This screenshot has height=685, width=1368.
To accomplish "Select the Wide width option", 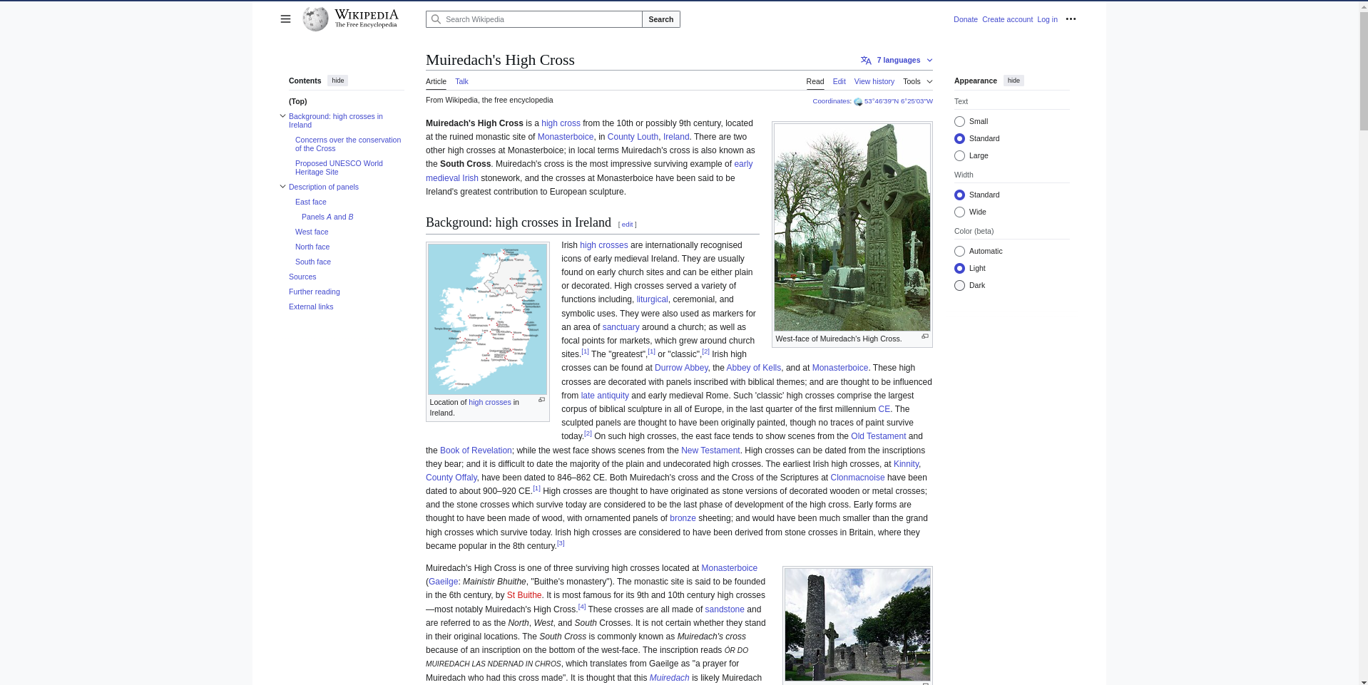I will (x=959, y=212).
